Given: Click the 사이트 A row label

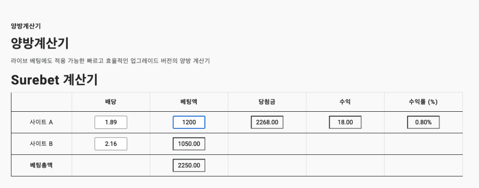Looking at the screenshot, I should (41, 123).
